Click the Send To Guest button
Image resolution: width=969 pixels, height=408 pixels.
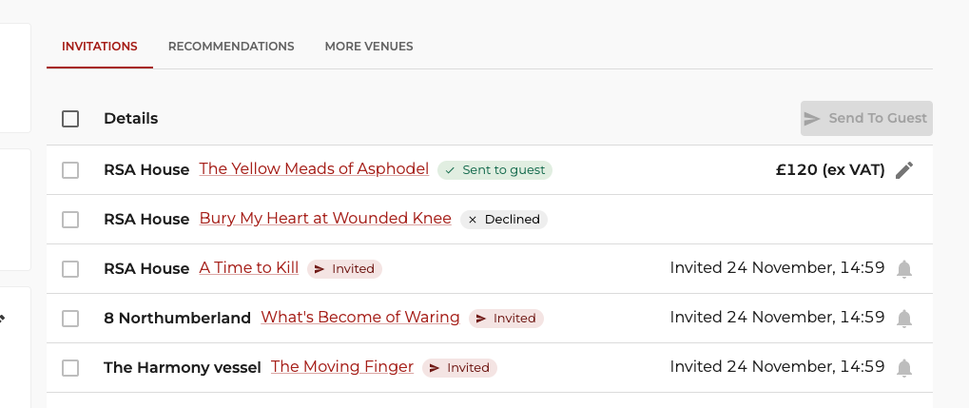click(866, 118)
